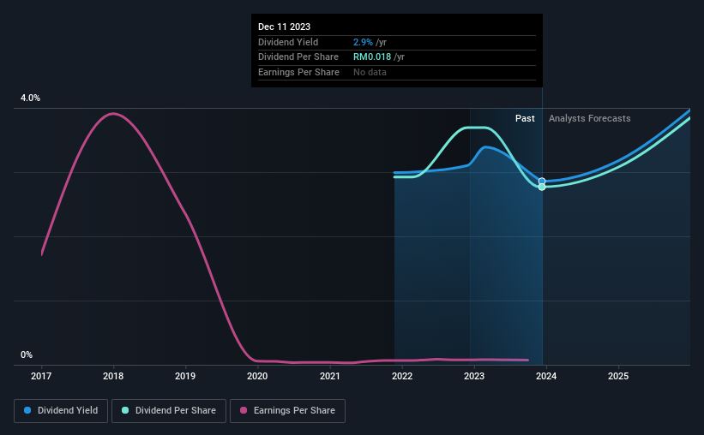The height and width of the screenshot is (435, 704).
Task: Click the 2017 x-axis label
Action: 41,376
